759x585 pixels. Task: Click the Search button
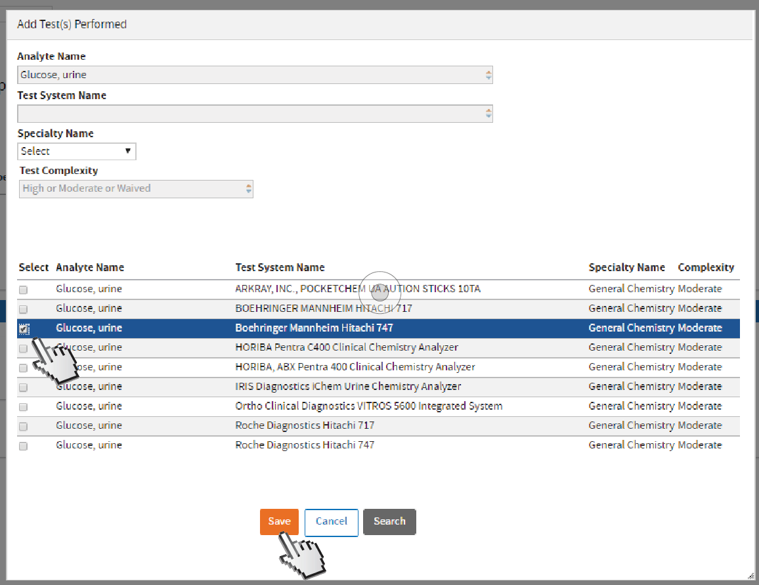tap(389, 521)
